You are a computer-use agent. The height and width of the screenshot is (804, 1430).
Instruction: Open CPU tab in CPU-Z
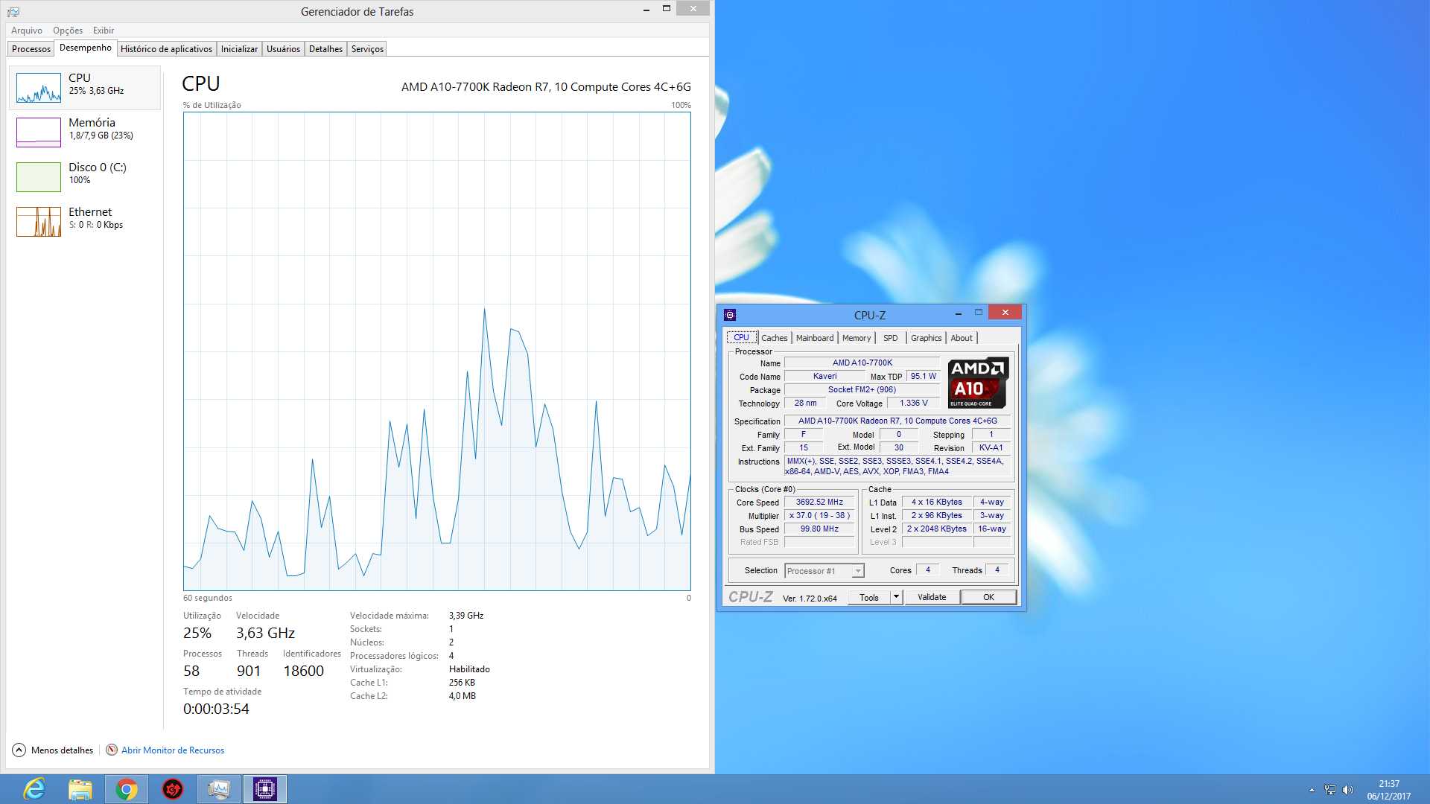[x=742, y=338]
